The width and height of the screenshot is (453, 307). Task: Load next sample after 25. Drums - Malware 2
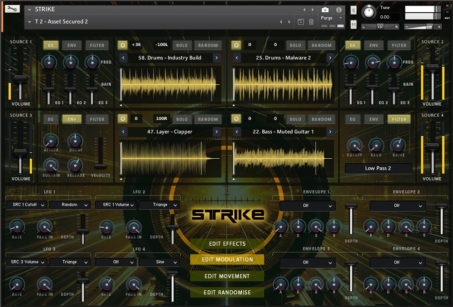point(330,58)
